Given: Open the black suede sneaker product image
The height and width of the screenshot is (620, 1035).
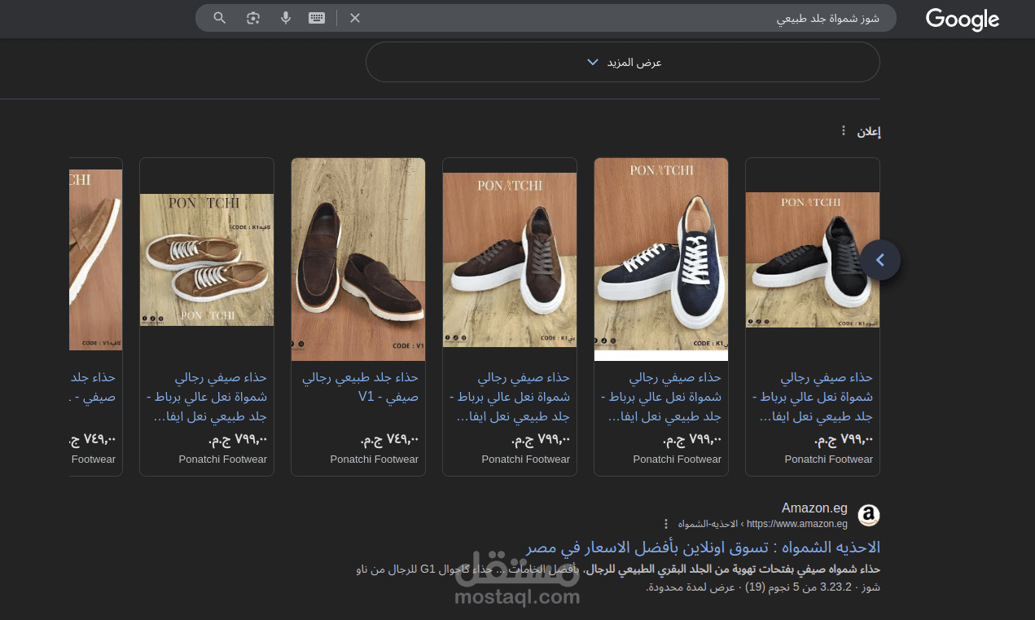Looking at the screenshot, I should (813, 260).
